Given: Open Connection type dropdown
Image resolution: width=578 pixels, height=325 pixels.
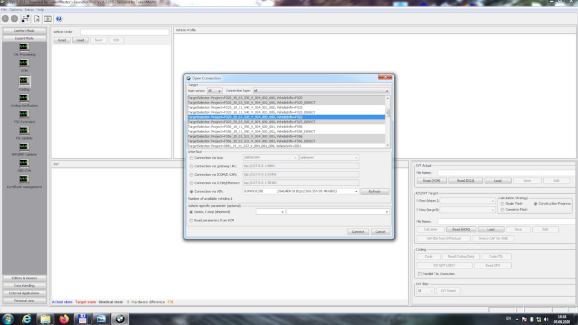Looking at the screenshot, I should 321,91.
